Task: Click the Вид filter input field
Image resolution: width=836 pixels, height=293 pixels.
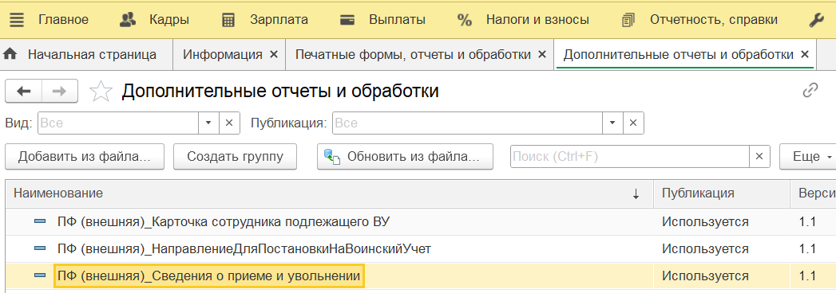Action: point(117,123)
